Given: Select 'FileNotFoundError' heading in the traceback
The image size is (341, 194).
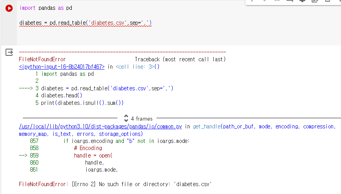Looking at the screenshot, I should (42, 59).
